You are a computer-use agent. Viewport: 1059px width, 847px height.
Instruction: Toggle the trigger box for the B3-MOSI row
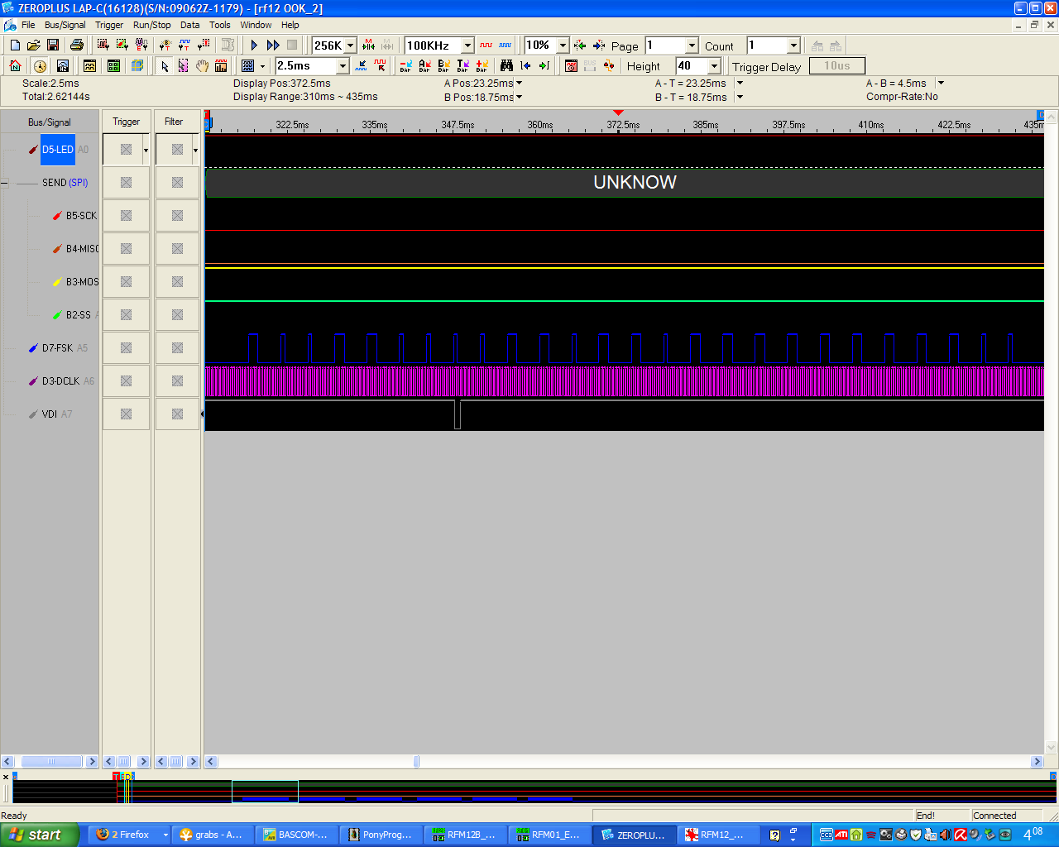tap(126, 282)
